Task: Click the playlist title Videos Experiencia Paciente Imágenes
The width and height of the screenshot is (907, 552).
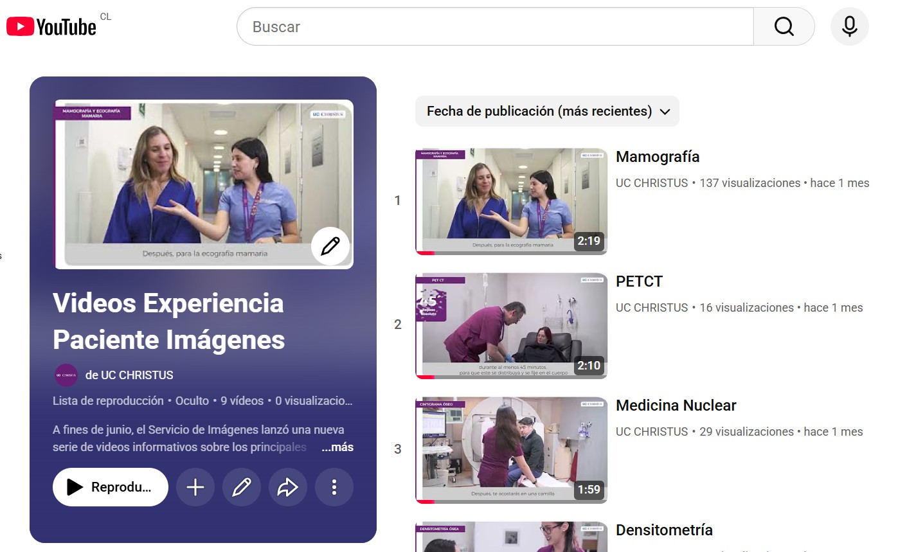Action: click(169, 321)
